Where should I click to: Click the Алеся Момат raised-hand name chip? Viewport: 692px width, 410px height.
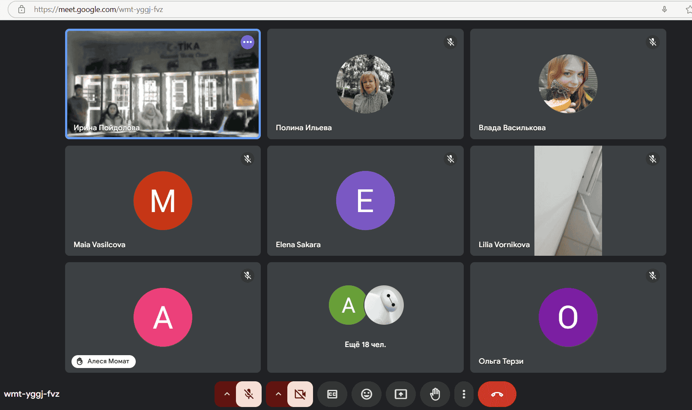point(104,362)
